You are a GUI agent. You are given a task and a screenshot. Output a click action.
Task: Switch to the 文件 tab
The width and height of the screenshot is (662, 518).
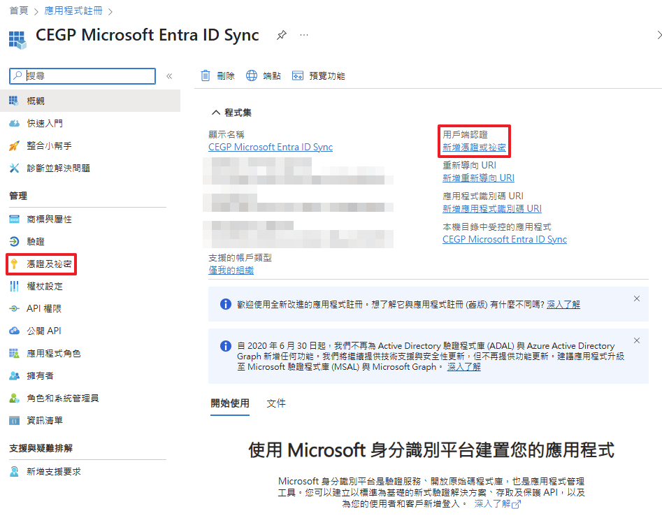276,403
